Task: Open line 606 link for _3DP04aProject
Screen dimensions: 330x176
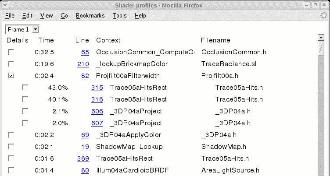Action: [x=97, y=111]
